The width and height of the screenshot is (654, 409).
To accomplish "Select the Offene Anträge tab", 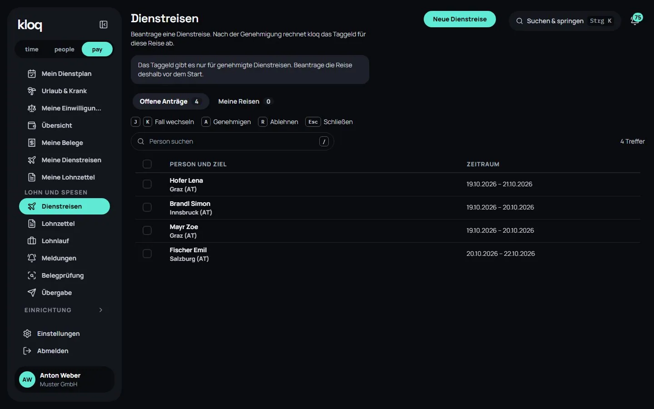I will pyautogui.click(x=171, y=101).
